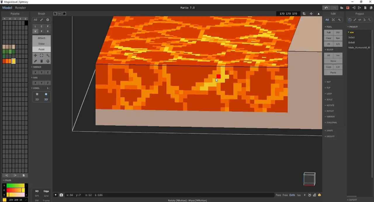The width and height of the screenshot is (374, 202).
Task: Toggle the Grid display option
Action: point(46,196)
